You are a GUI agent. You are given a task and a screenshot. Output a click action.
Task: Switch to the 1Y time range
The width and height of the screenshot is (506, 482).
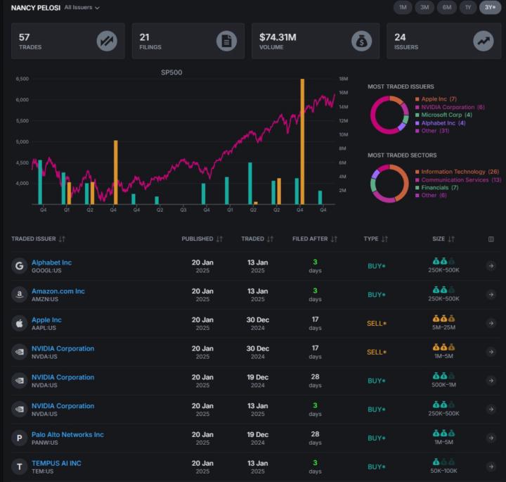[468, 8]
